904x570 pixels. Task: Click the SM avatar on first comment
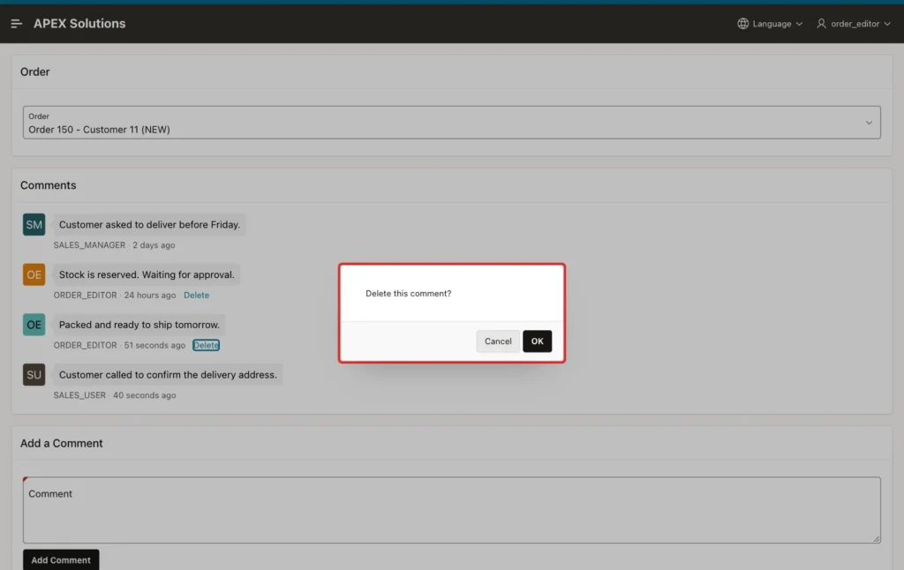(34, 225)
